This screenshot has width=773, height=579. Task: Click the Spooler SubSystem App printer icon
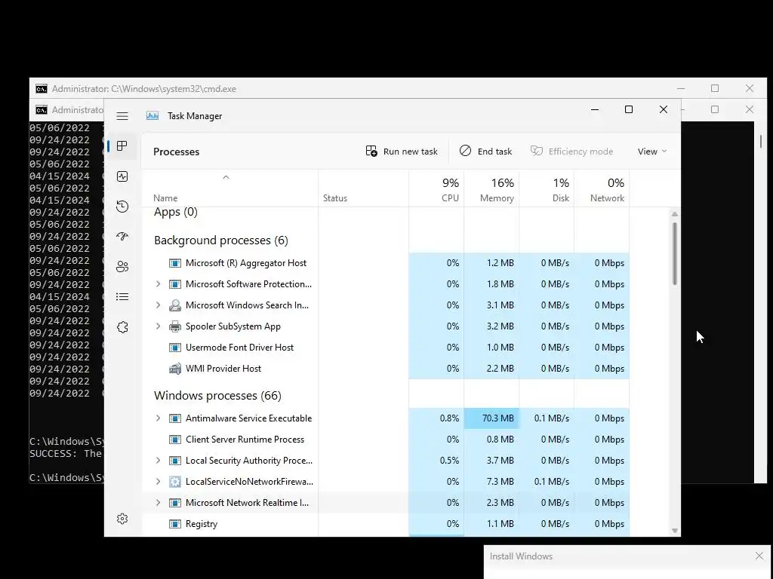[174, 326]
